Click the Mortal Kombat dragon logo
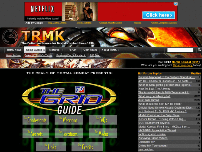The width and height of the screenshot is (202, 152). 10,37
